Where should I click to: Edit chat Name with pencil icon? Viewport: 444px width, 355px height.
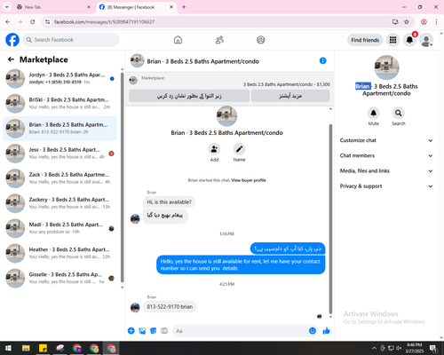(x=239, y=149)
